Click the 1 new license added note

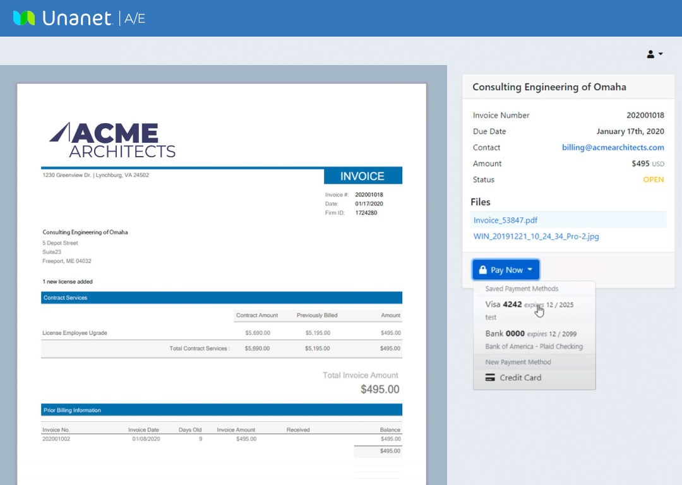coord(68,282)
